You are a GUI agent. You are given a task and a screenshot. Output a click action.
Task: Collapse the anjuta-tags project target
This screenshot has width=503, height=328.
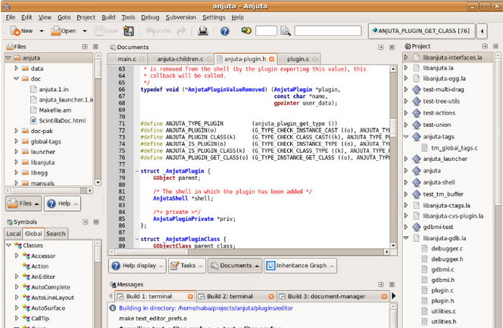(406, 137)
